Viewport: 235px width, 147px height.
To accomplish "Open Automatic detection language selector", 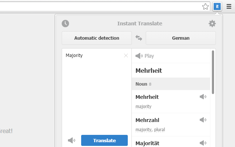I will pyautogui.click(x=97, y=38).
